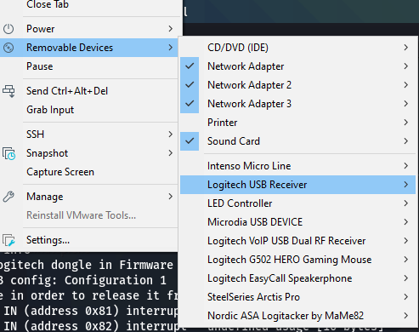Click the Send Ctrl+Alt+Del keyboard icon
419x332 pixels.
pos(8,91)
